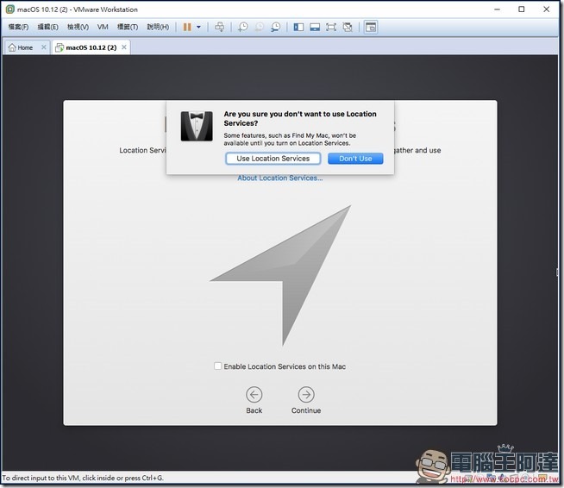
Task: Revert VM to the previous snapshot
Action: 260,27
